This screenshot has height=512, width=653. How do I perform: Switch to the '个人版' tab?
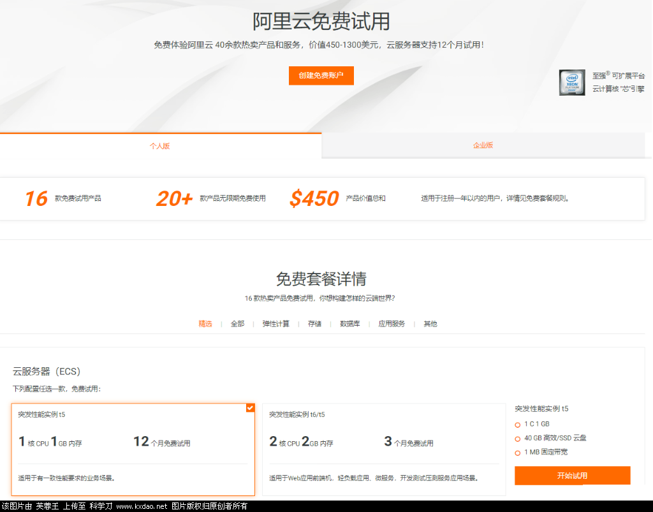pos(160,146)
